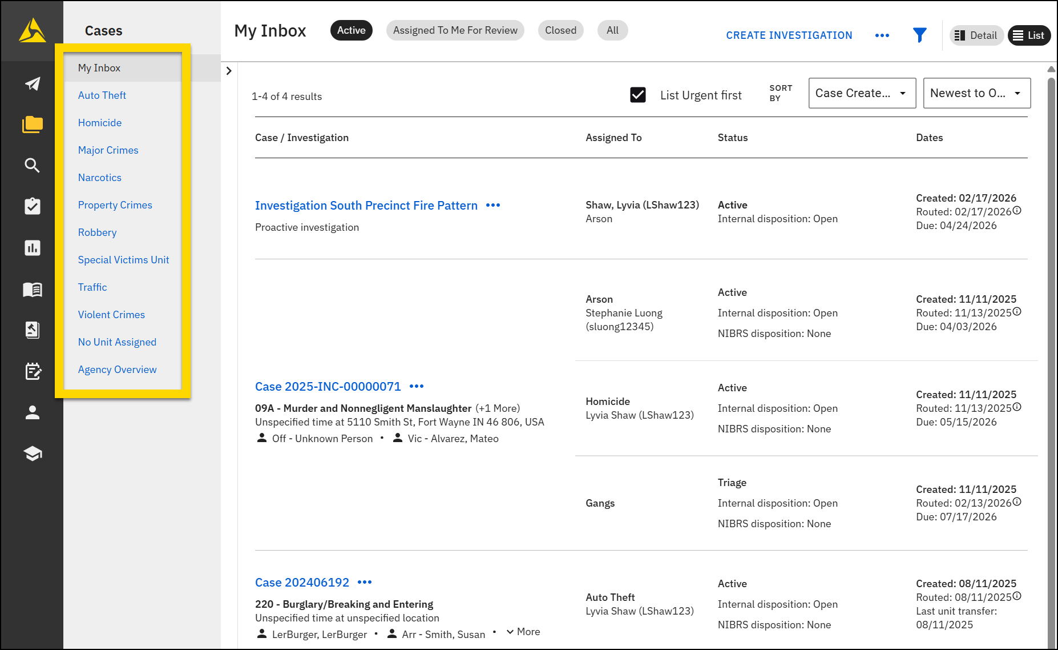This screenshot has width=1058, height=650.
Task: Open the clipboard checkmark tasks icon
Action: pos(33,206)
